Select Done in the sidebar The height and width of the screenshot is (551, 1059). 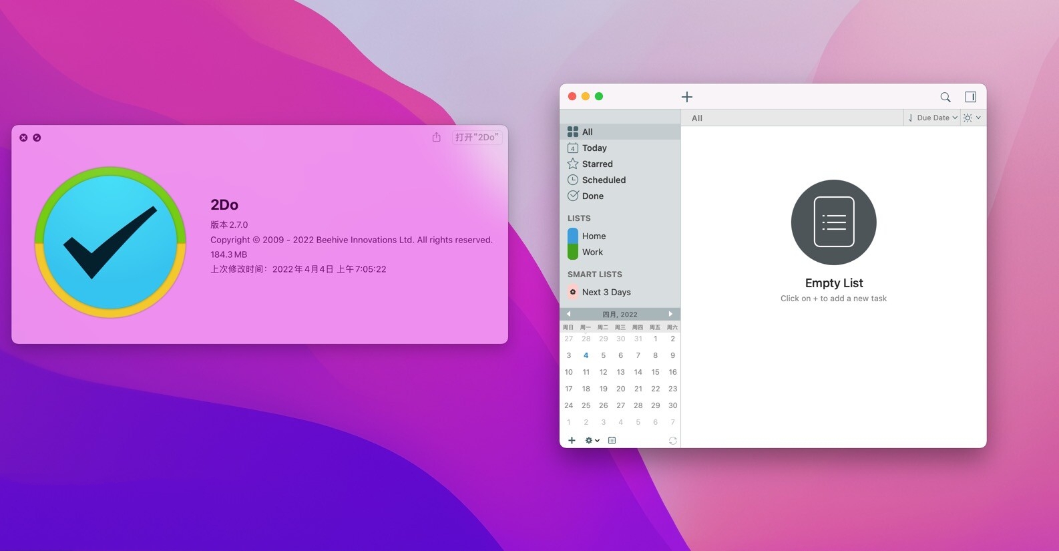pyautogui.click(x=620, y=196)
